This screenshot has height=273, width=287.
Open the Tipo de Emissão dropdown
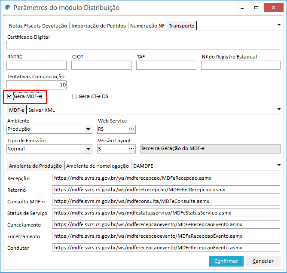pos(88,149)
